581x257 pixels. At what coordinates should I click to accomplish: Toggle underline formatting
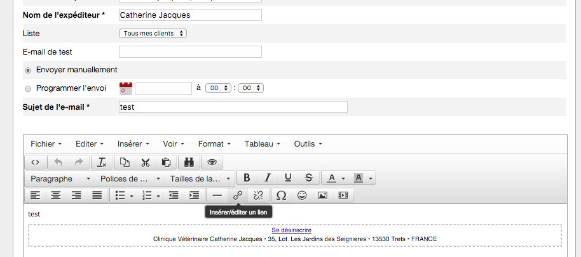289,178
